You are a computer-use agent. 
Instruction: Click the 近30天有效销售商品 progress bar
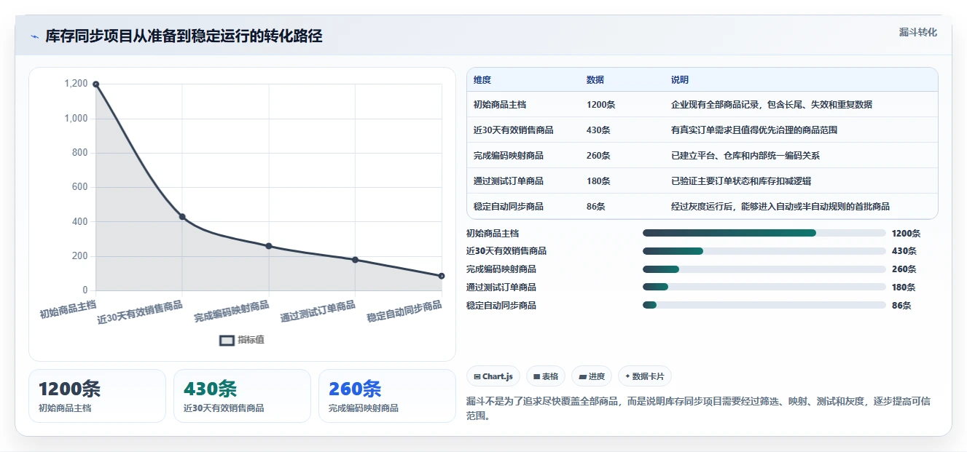click(x=764, y=251)
